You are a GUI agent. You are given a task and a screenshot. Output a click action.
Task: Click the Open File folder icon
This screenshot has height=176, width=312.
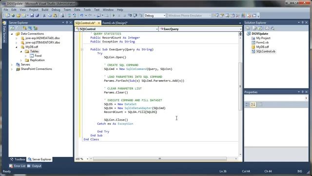[x=19, y=15]
